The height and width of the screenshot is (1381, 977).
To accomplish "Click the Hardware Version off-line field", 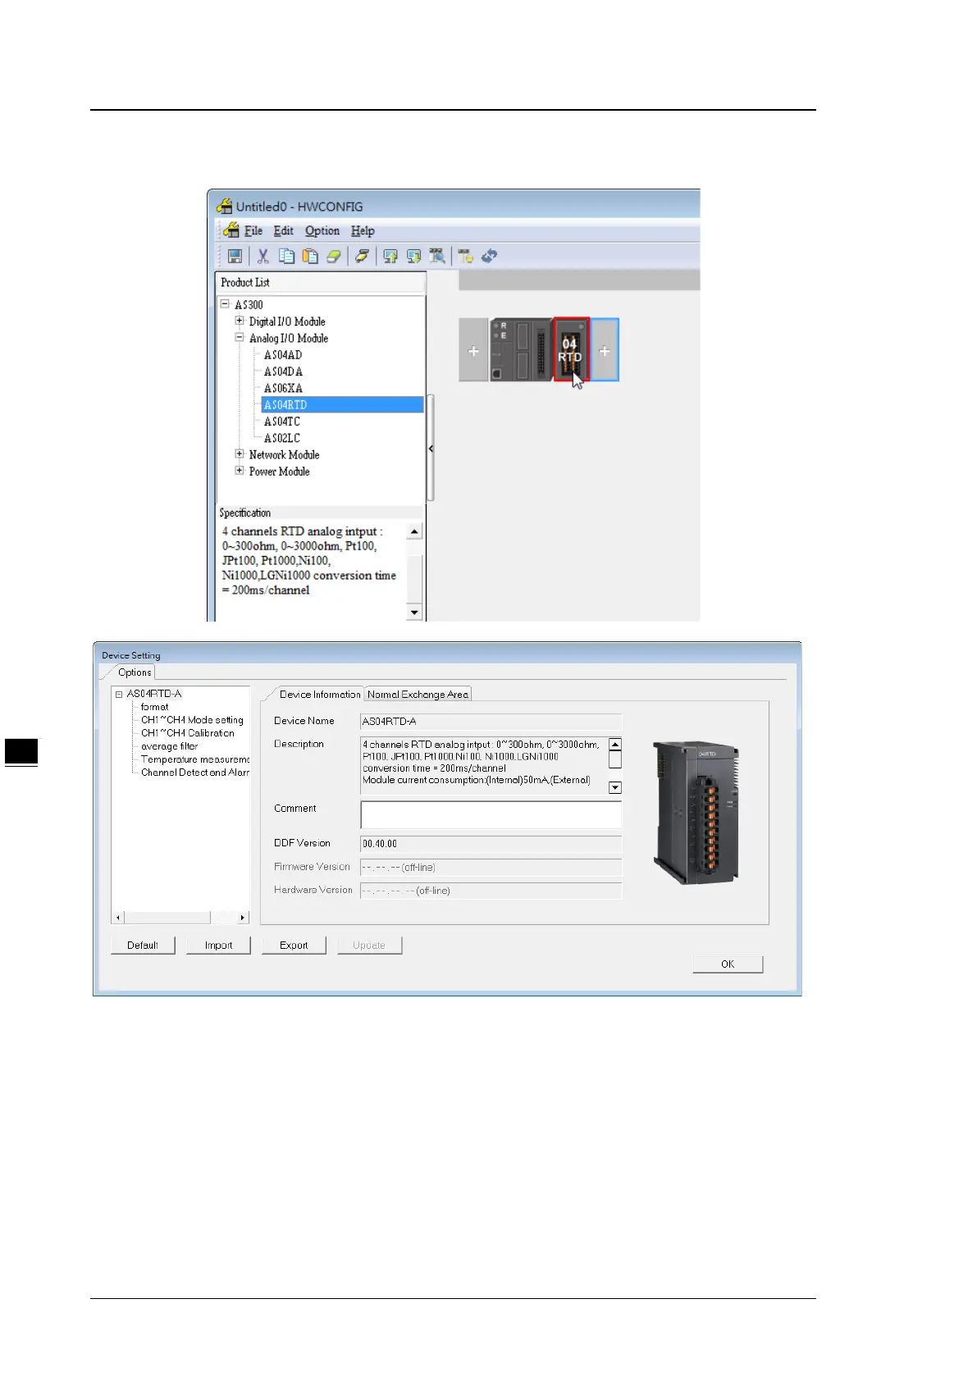I will click(491, 891).
